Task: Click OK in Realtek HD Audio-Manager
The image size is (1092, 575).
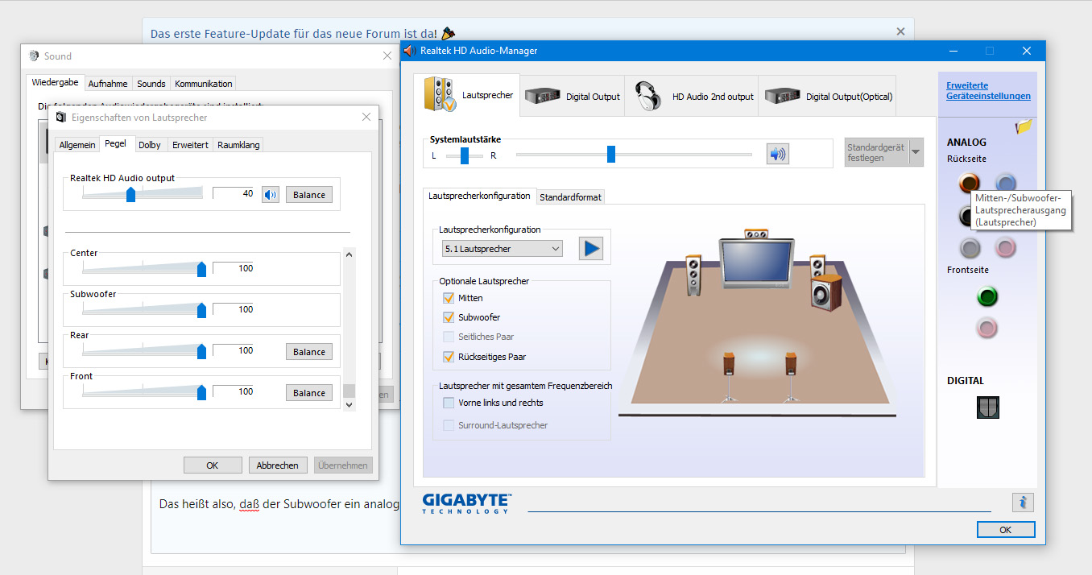Action: [x=1006, y=530]
